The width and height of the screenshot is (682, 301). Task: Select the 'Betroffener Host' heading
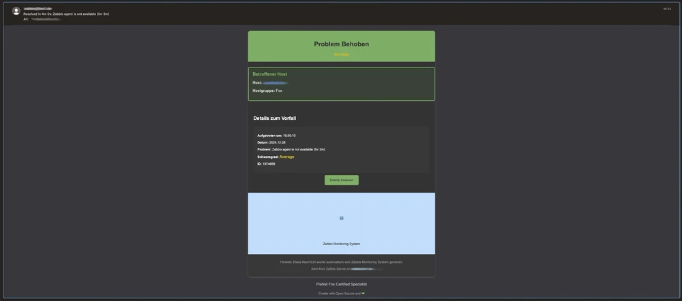[269, 74]
